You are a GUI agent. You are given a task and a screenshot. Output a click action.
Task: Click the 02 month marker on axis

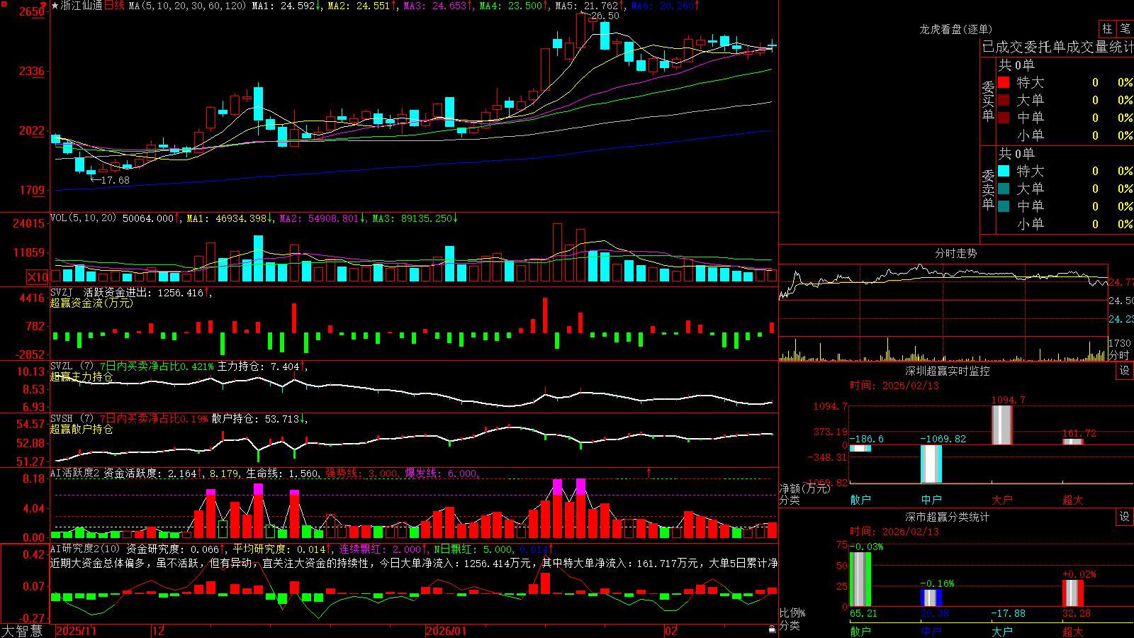671,631
